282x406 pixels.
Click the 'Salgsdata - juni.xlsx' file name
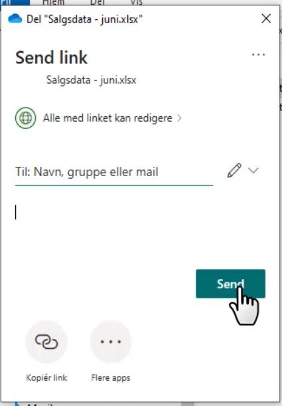(92, 80)
